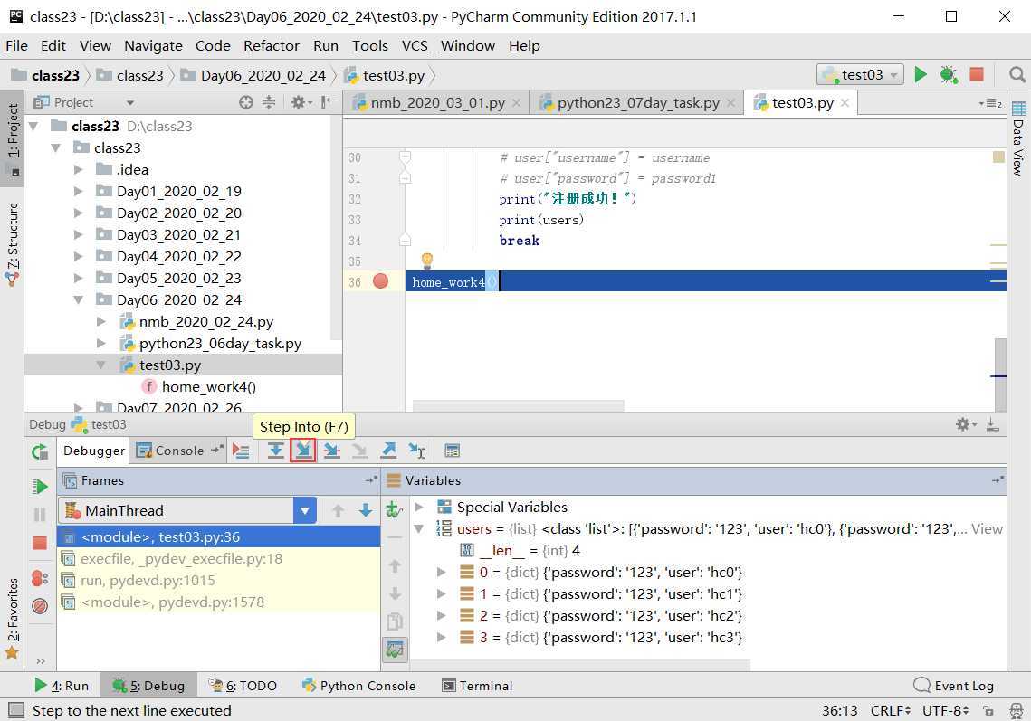This screenshot has height=721, width=1031.
Task: Open the 4: Run tool window
Action: point(62,686)
